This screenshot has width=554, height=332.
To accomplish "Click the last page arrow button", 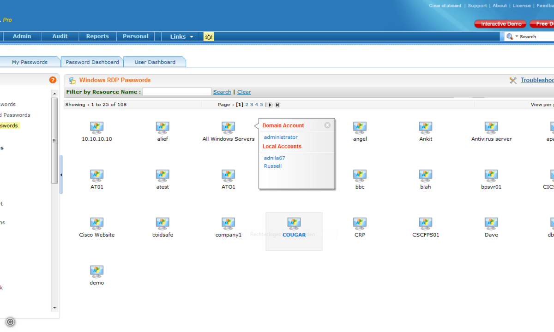I will 277,105.
